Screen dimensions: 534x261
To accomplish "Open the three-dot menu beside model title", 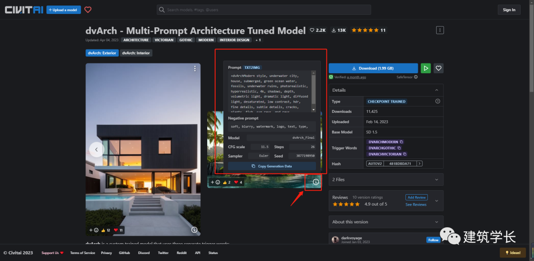I will coord(440,30).
